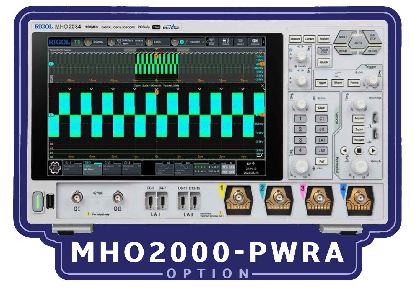The width and height of the screenshot is (415, 293).
Task: Toggle the RUN/STOP key
Action: (372, 37)
